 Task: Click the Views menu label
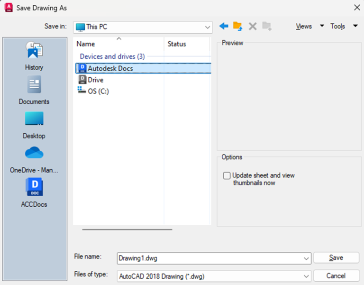coord(304,26)
